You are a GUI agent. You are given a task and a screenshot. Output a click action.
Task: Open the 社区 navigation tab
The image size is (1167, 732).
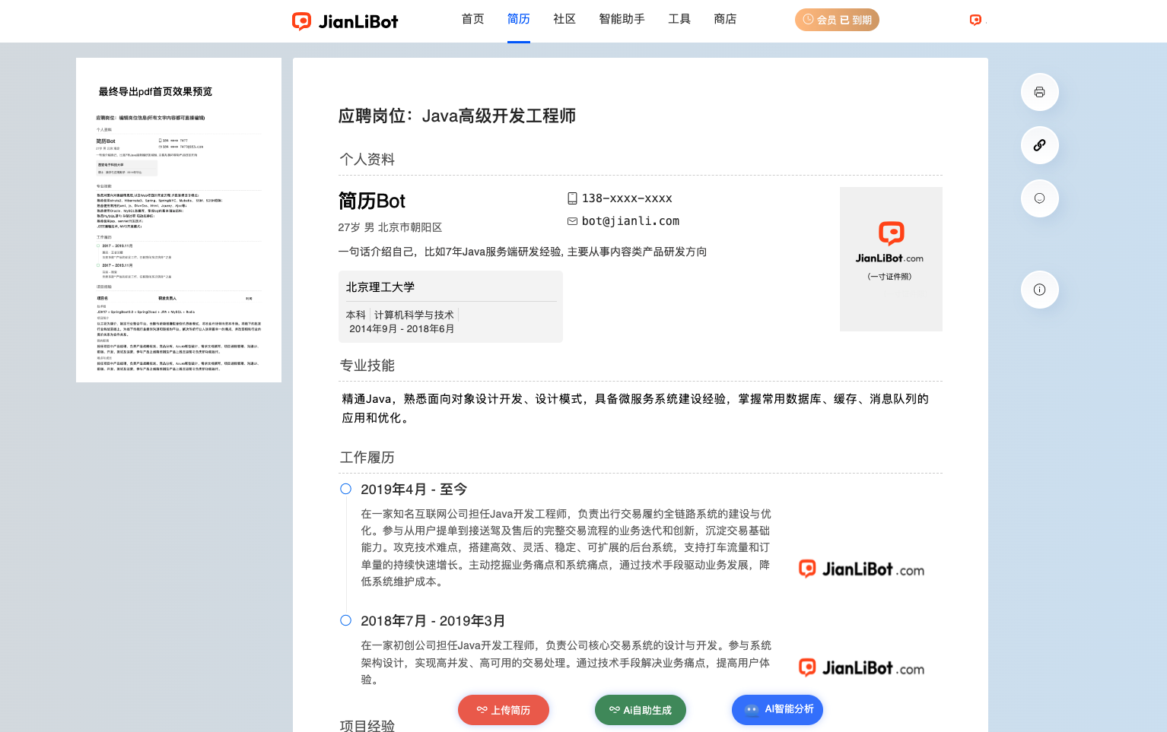click(x=564, y=19)
